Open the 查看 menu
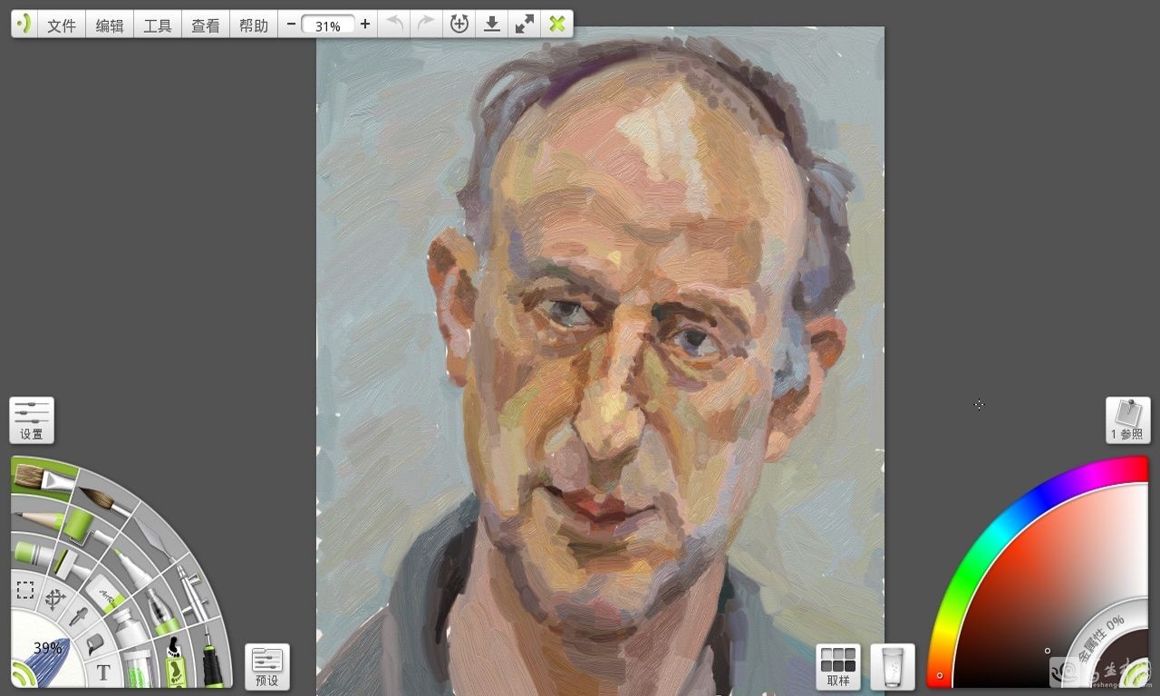This screenshot has width=1160, height=696. click(206, 24)
